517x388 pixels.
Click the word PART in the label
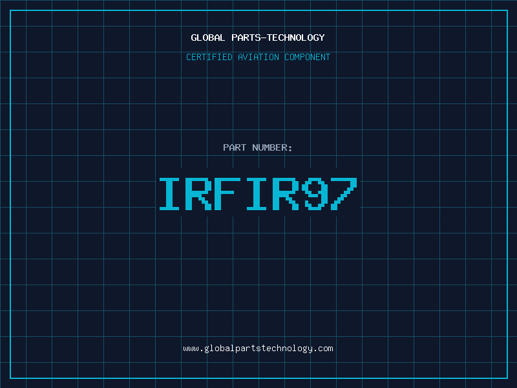pyautogui.click(x=235, y=147)
